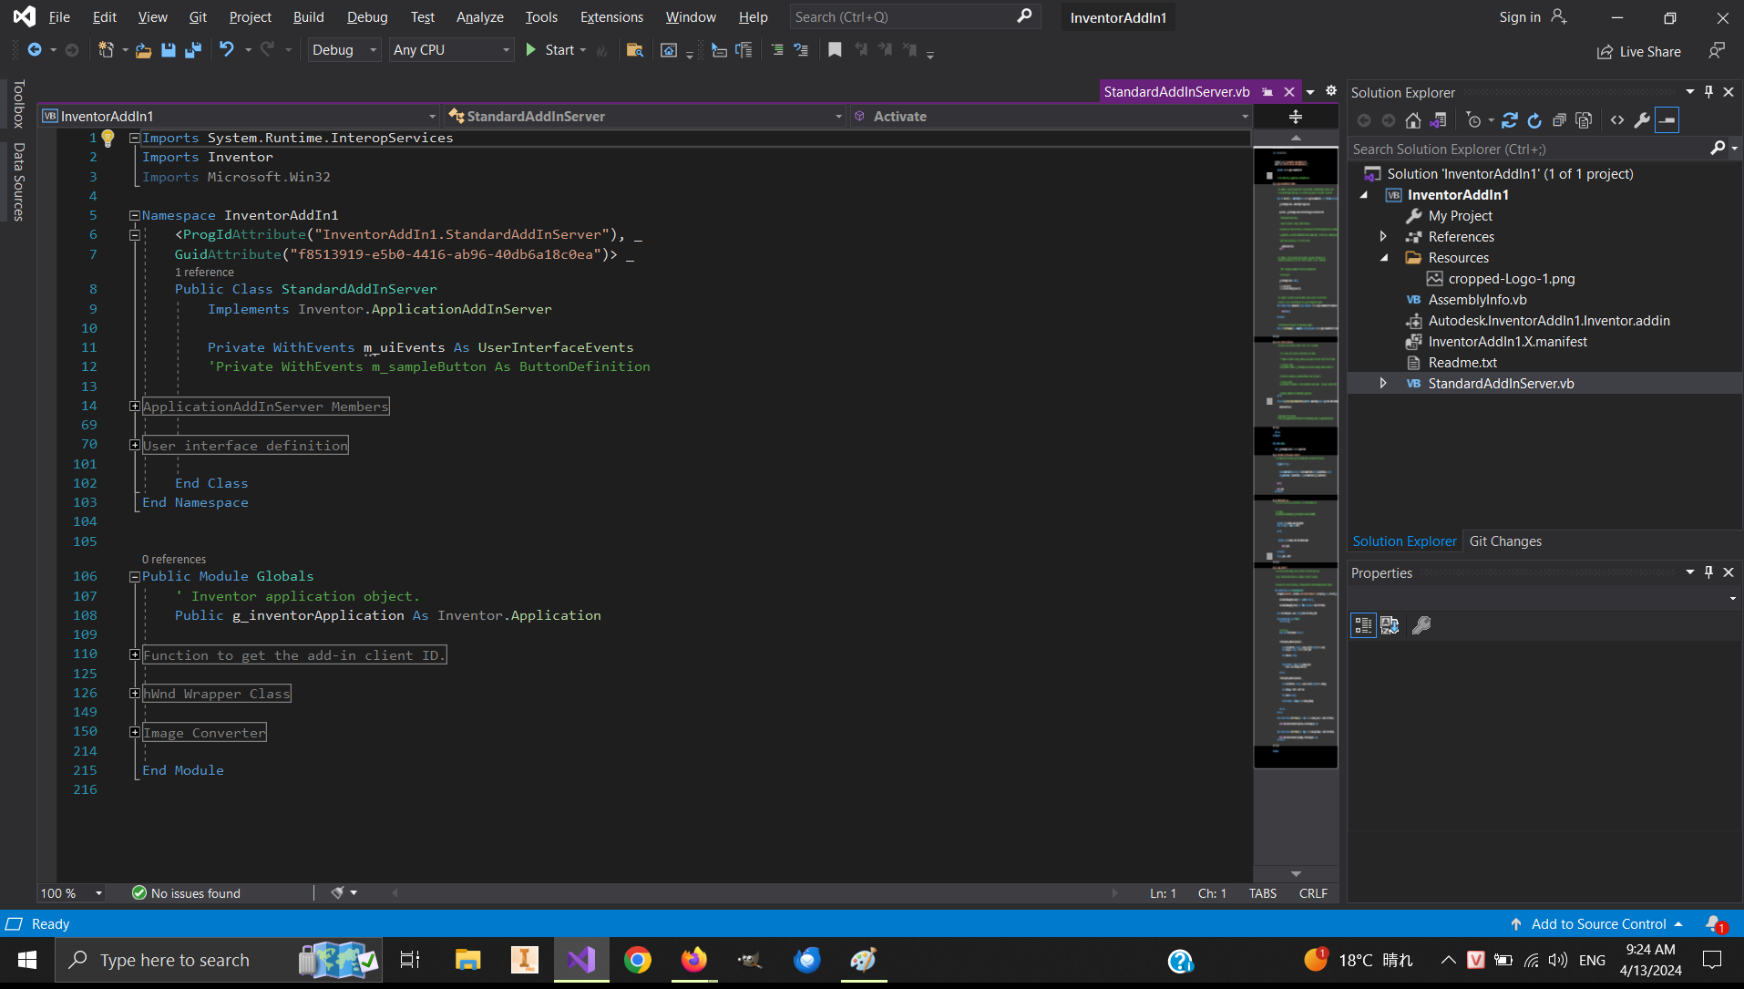This screenshot has width=1744, height=989.
Task: Click the toggle bookmark icon
Action: [835, 50]
